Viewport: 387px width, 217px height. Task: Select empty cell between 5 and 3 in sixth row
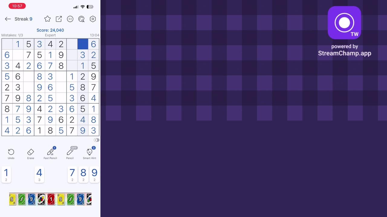coord(61,98)
